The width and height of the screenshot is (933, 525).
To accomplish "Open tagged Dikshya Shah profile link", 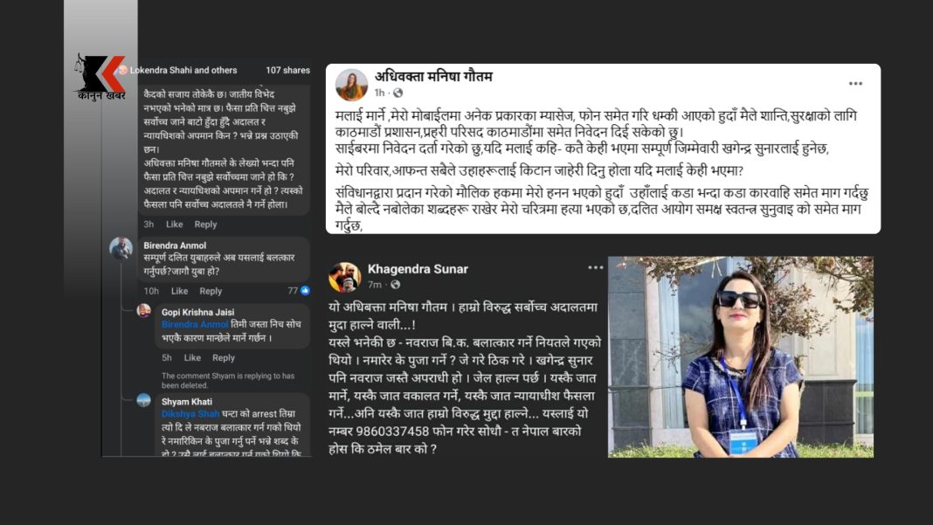I will [190, 414].
